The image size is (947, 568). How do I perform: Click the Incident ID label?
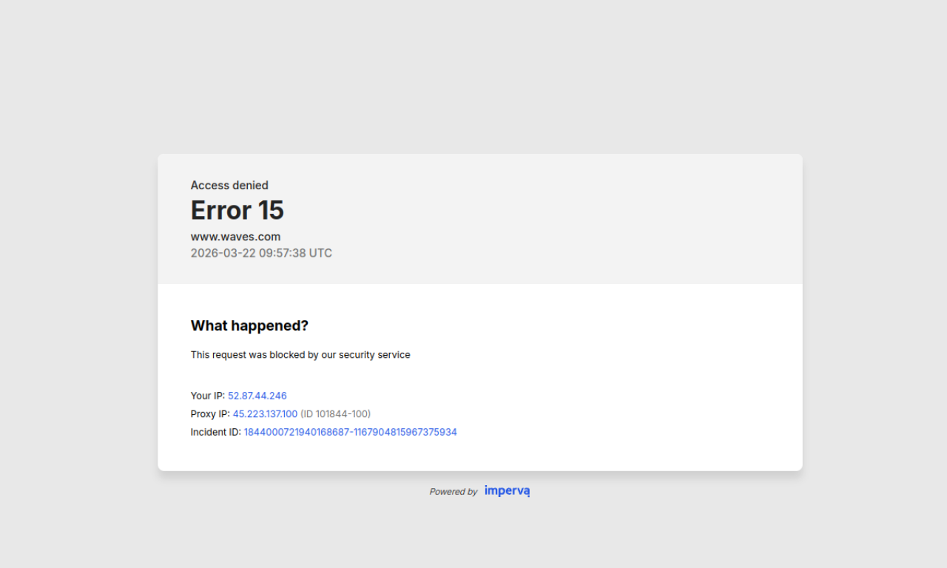pyautogui.click(x=216, y=432)
